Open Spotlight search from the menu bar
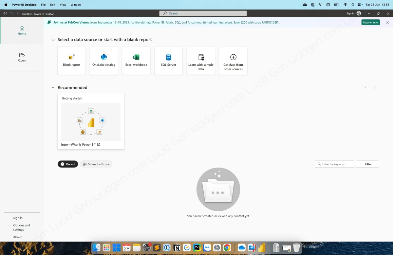Viewport: 393px width, 255px height. click(x=352, y=5)
